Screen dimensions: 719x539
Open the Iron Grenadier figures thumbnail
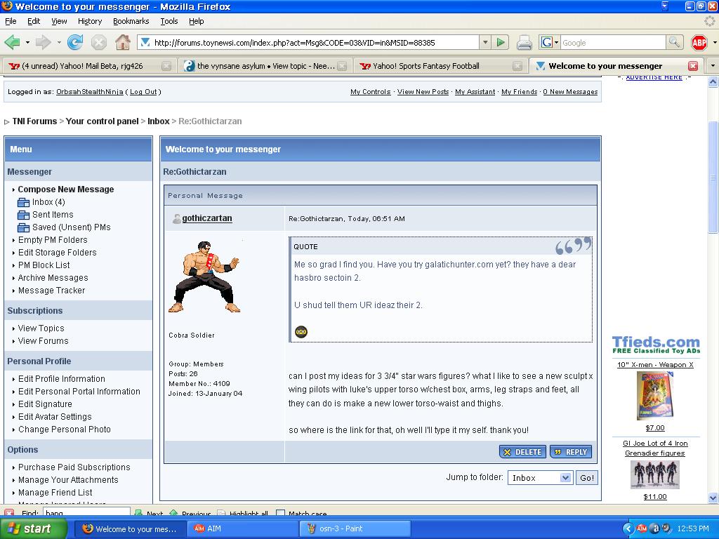click(x=655, y=475)
